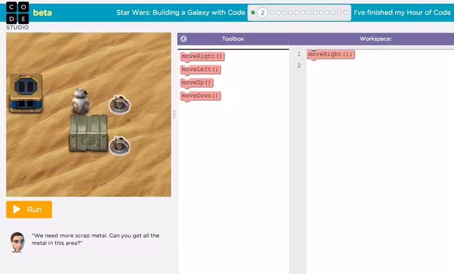Click the upper scrap metal piece next to BB-8
Image resolution: width=454 pixels, height=274 pixels.
coord(119,104)
